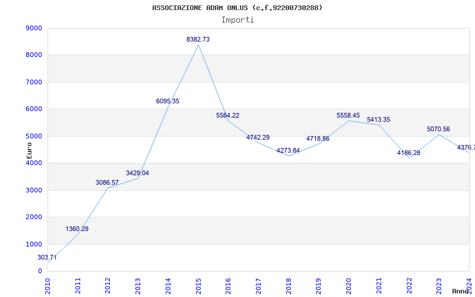Click the 5000 y-axis tick label
This screenshot has height=297, width=475.
[34, 136]
